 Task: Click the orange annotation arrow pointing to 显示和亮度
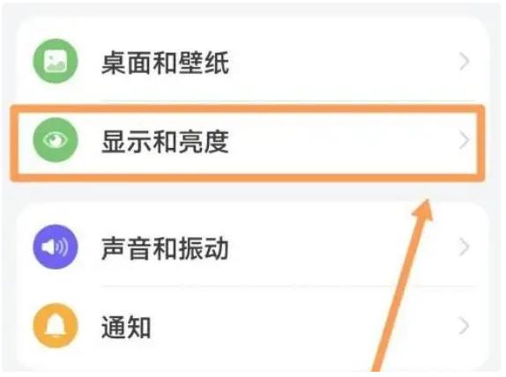coord(404,284)
